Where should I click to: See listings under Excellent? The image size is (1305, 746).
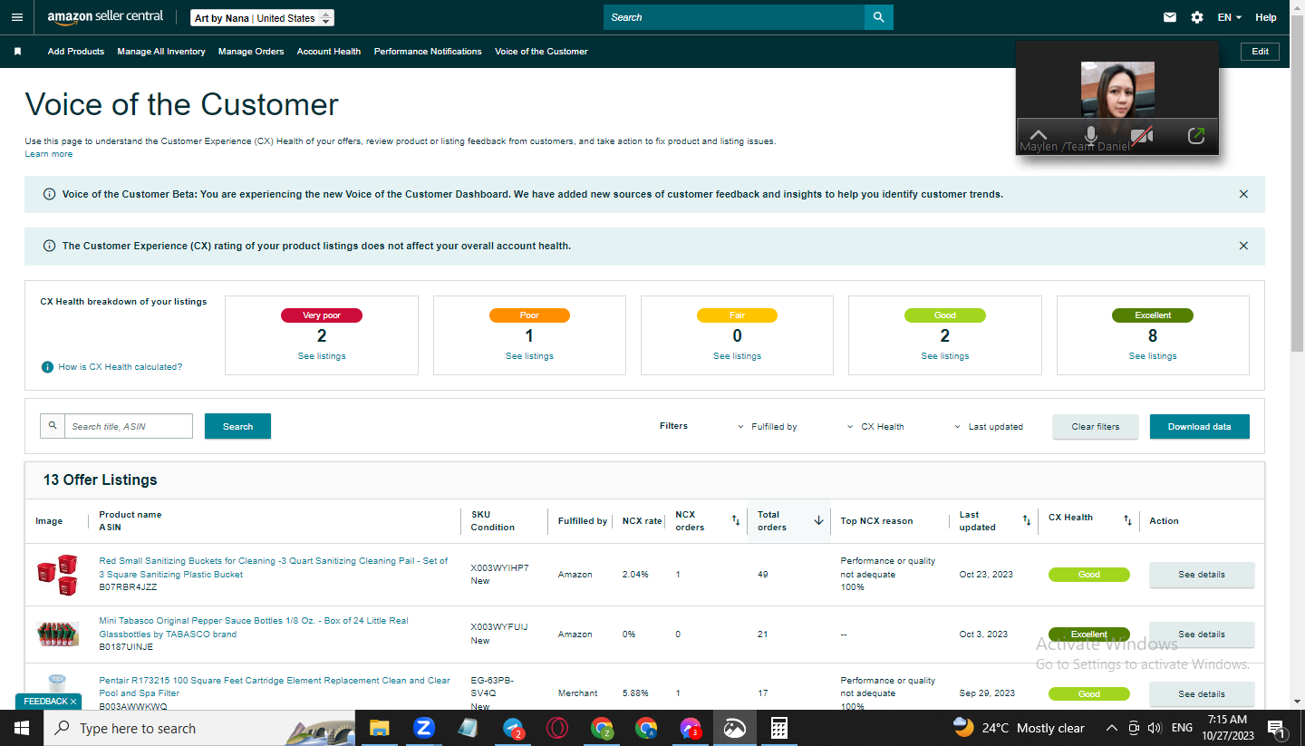click(x=1153, y=356)
